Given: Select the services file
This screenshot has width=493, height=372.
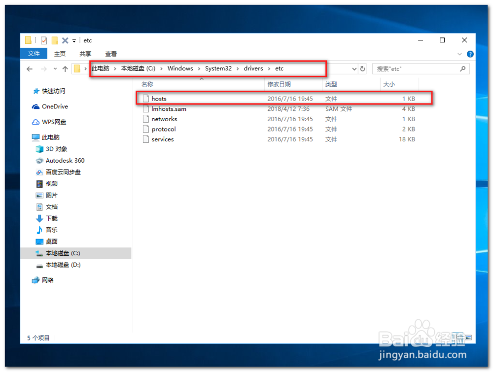Looking at the screenshot, I should 279,139.
